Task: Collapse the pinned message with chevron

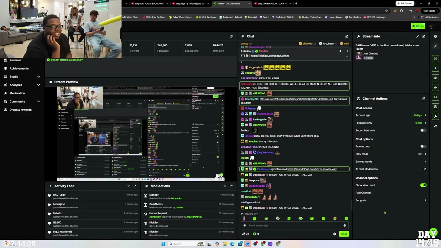Action: coord(347,56)
